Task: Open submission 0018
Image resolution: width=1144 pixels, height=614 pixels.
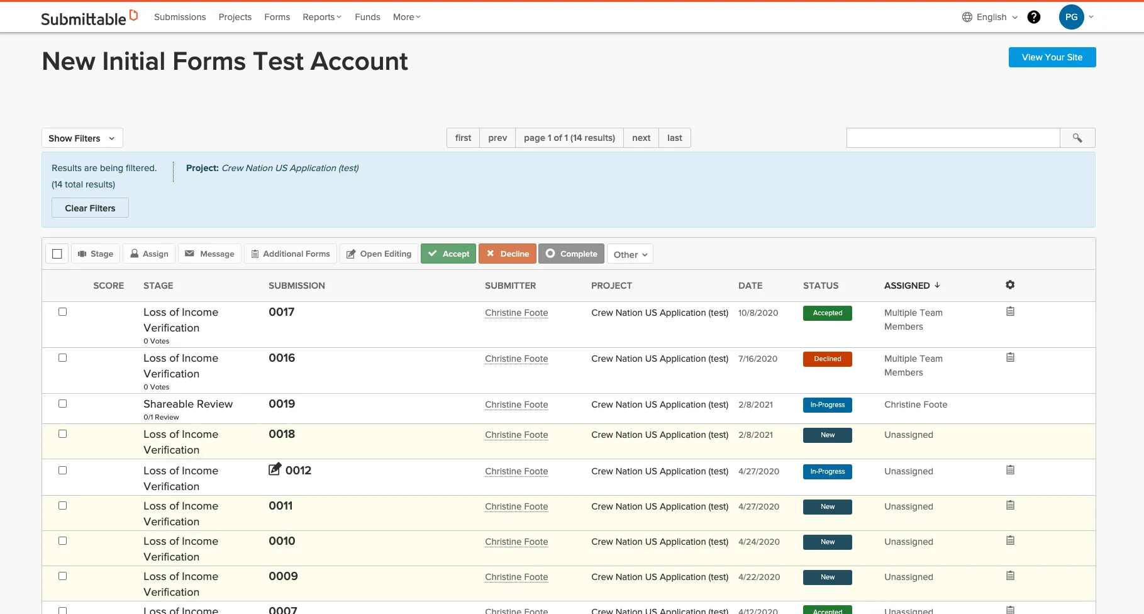Action: pos(282,434)
